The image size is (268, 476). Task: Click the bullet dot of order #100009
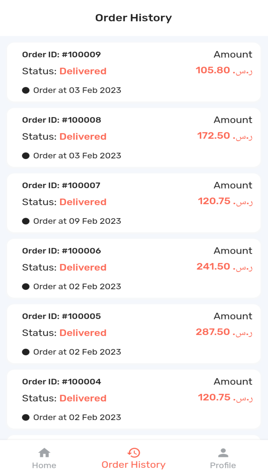pos(26,90)
